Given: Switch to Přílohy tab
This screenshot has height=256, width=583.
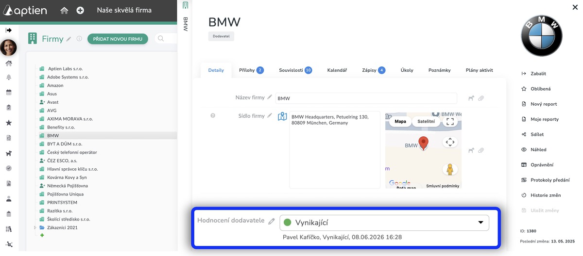Looking at the screenshot, I should click(251, 70).
